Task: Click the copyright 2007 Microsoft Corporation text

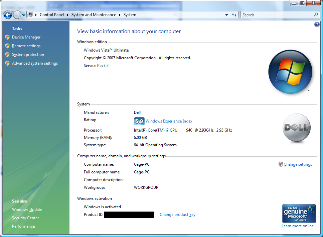Action: [x=137, y=58]
